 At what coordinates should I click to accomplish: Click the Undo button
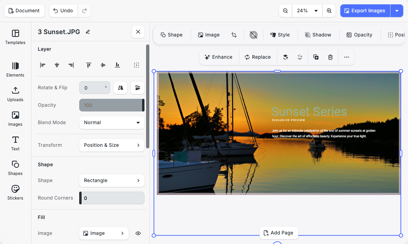pos(64,11)
